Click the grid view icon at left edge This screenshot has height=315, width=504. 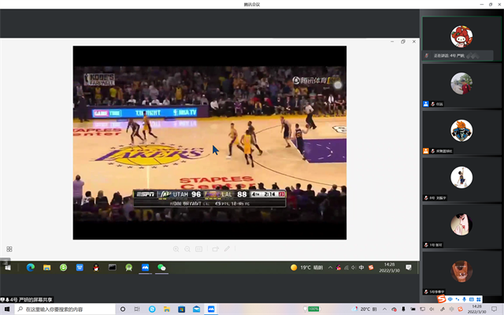pos(9,249)
